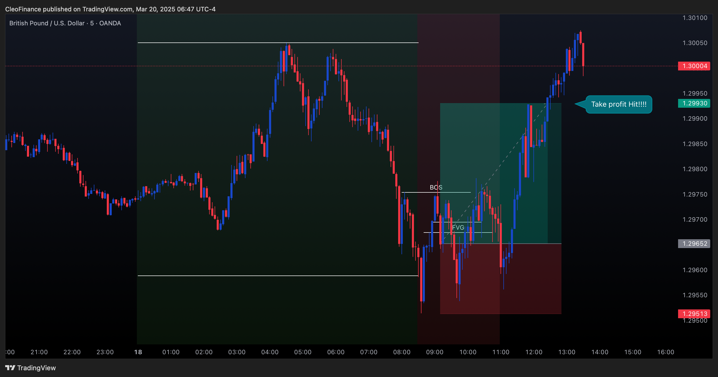Viewport: 718px width, 377px height.
Task: Click the CleoFinance published header text
Action: (x=110, y=9)
